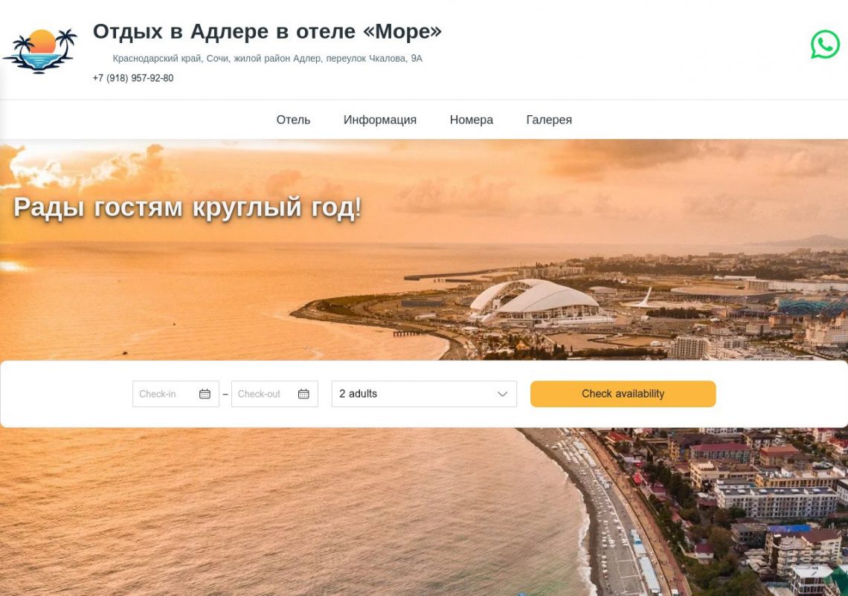This screenshot has width=848, height=596.
Task: Click the hotel «Море» palm sunset logo
Action: [x=40, y=51]
